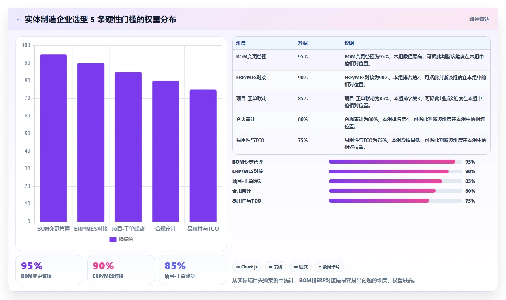Image resolution: width=506 pixels, height=300 pixels.
Task: Click the 50 y-axis tick label
Action: [27, 133]
